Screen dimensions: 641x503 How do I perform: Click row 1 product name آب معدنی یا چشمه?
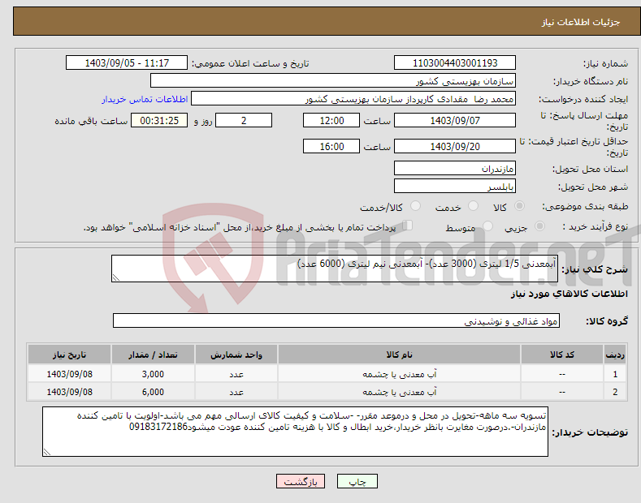pos(400,374)
